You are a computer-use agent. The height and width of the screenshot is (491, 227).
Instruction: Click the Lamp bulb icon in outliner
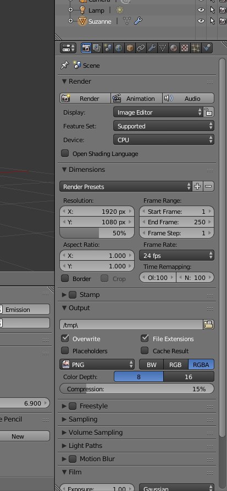pyautogui.click(x=82, y=10)
